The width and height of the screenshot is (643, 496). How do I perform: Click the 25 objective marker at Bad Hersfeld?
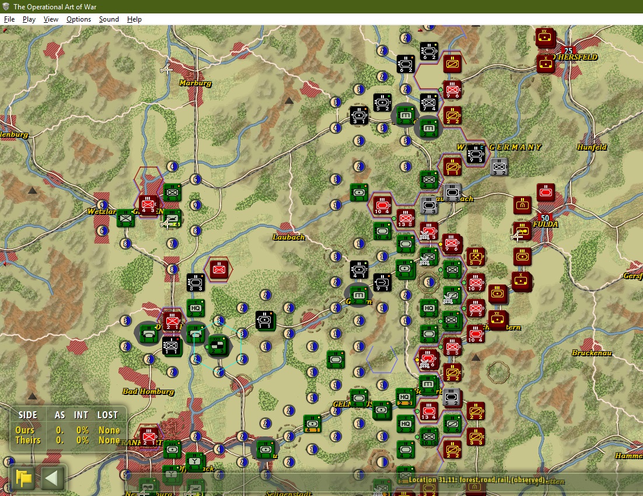point(568,51)
